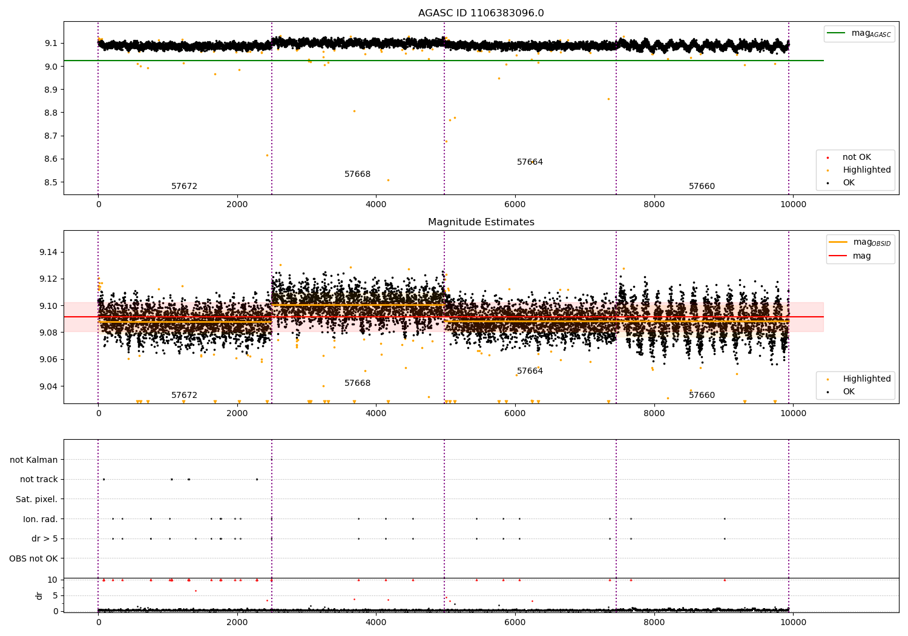Viewport: 908px width, 636px height.
Task: Click obsid label 57672 in the Magnitude Estimates plot
Action: coord(184,396)
